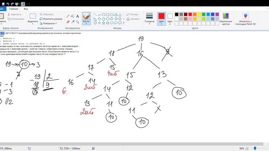
Task: Activate the Eraser tool
Action: pos(68,22)
